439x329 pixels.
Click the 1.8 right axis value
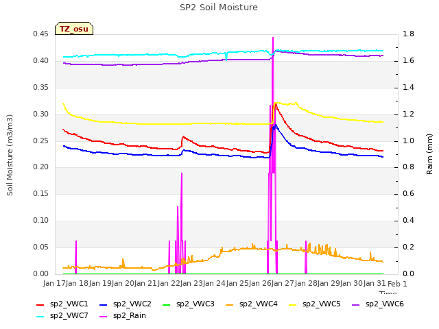(x=408, y=34)
